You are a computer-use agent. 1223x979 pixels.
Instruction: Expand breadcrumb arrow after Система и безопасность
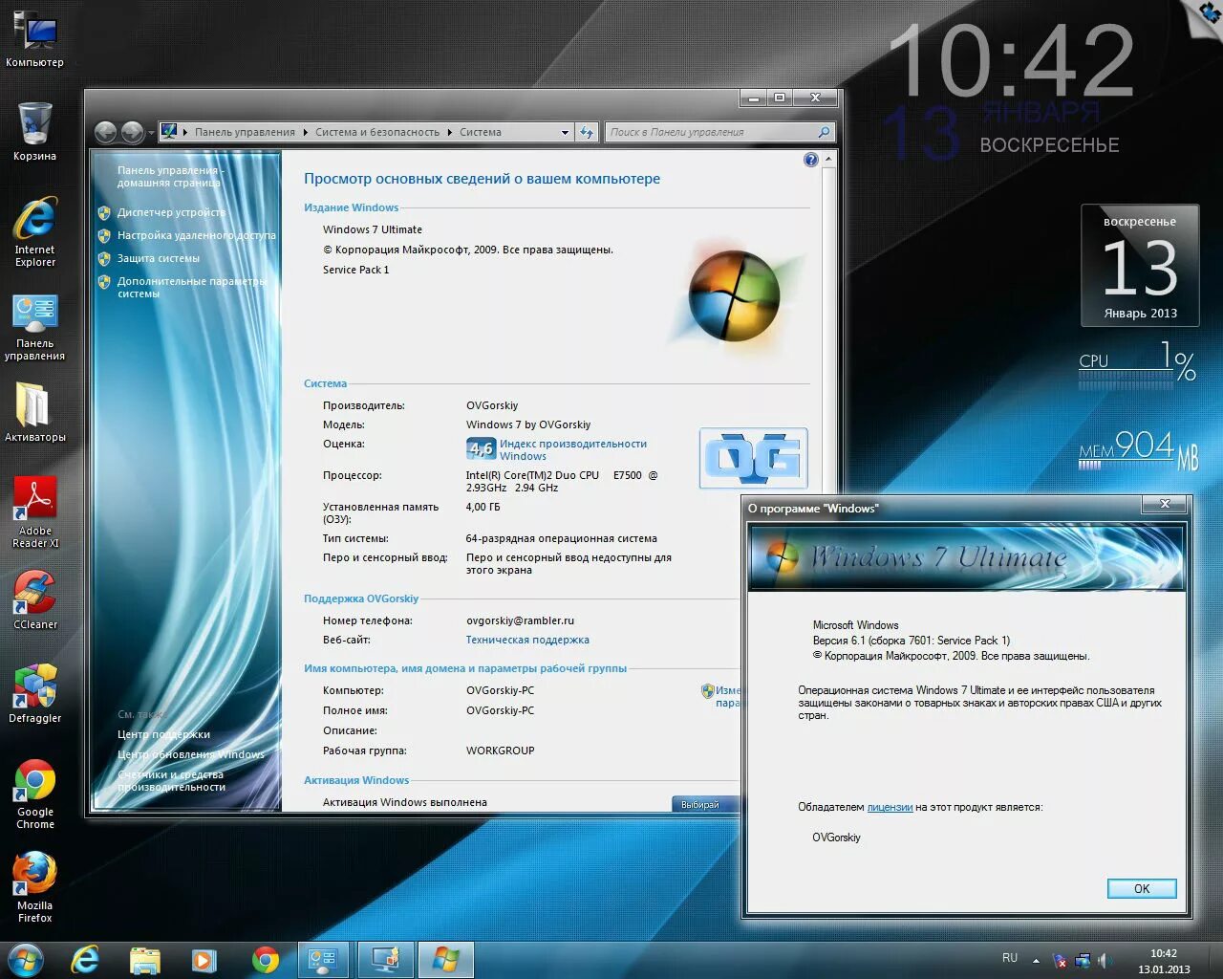(449, 132)
